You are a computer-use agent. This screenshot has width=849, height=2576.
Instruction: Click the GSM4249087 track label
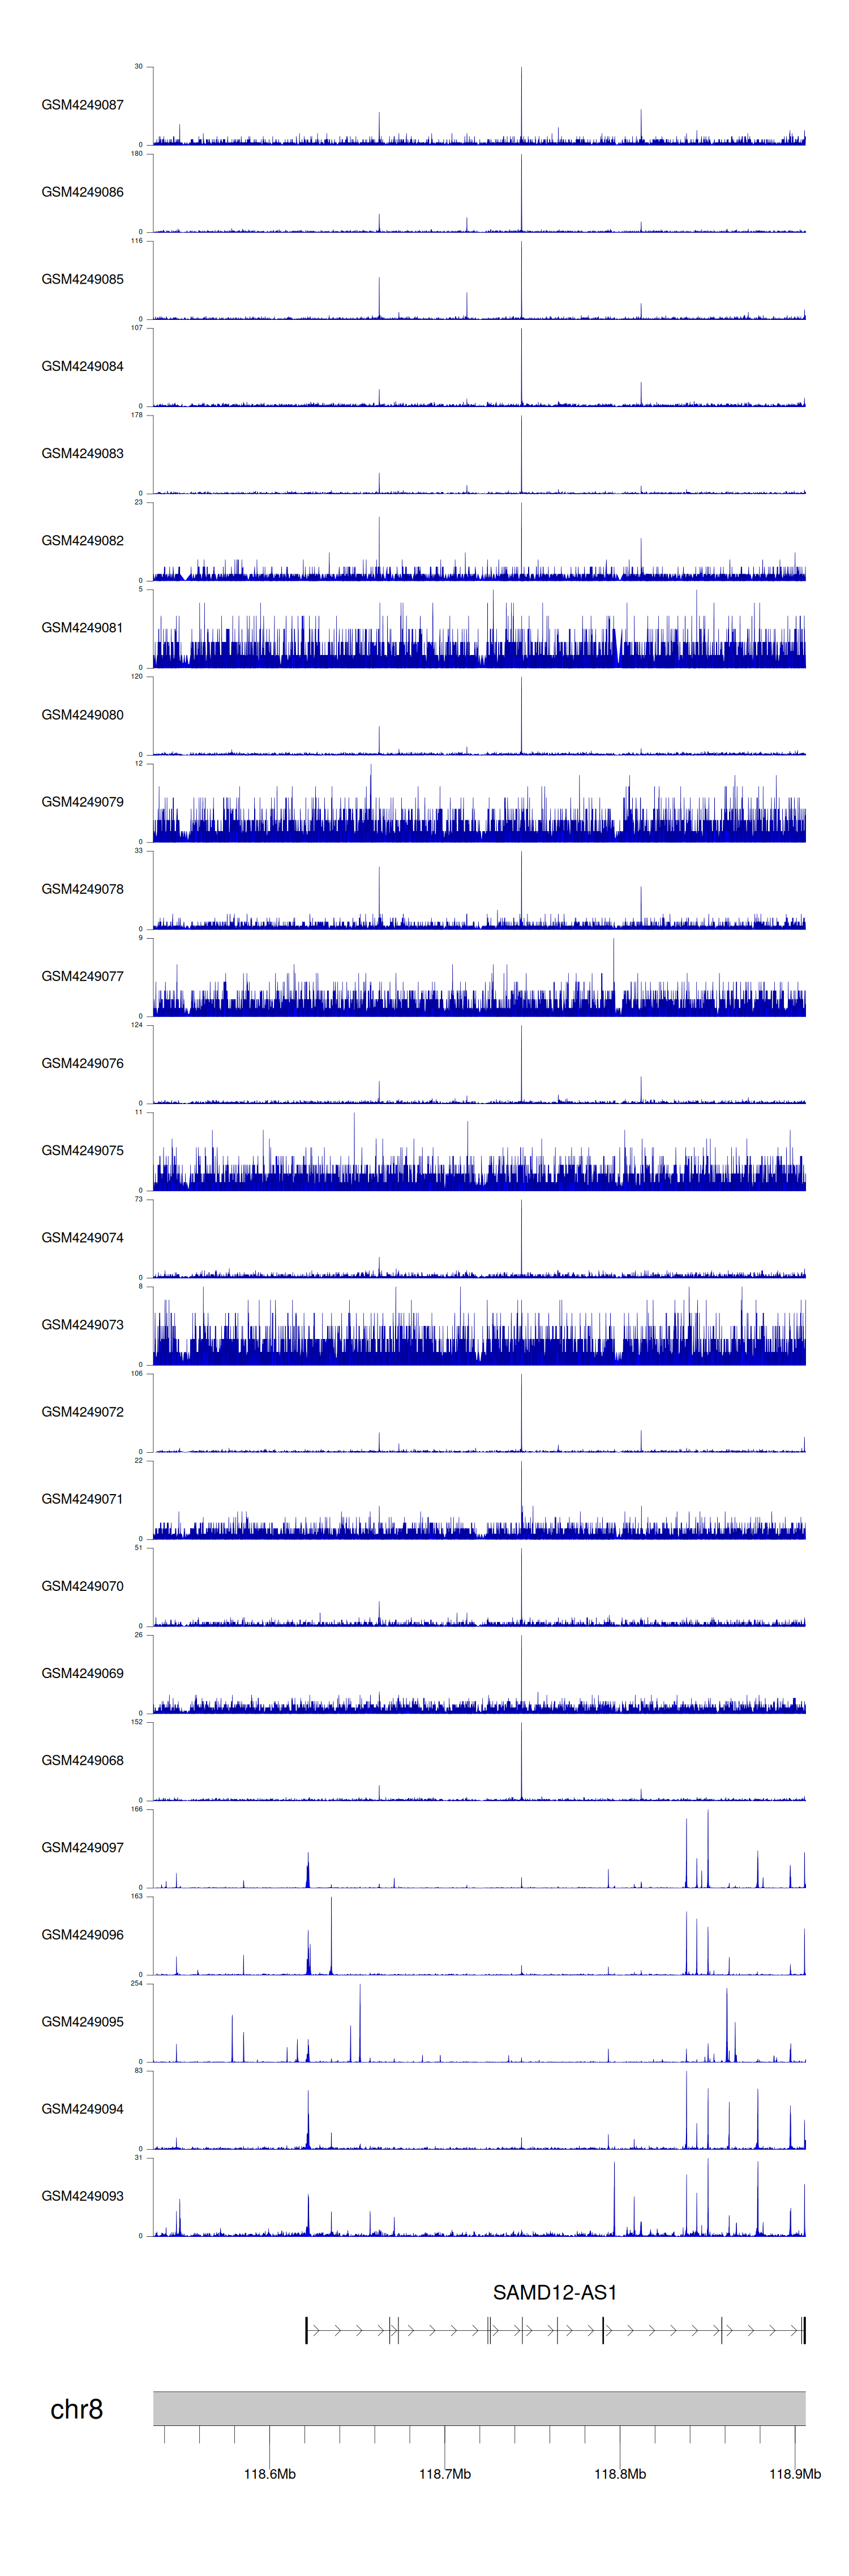click(x=82, y=105)
